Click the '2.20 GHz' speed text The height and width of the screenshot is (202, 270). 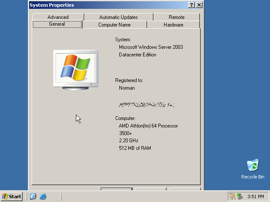[128, 141]
